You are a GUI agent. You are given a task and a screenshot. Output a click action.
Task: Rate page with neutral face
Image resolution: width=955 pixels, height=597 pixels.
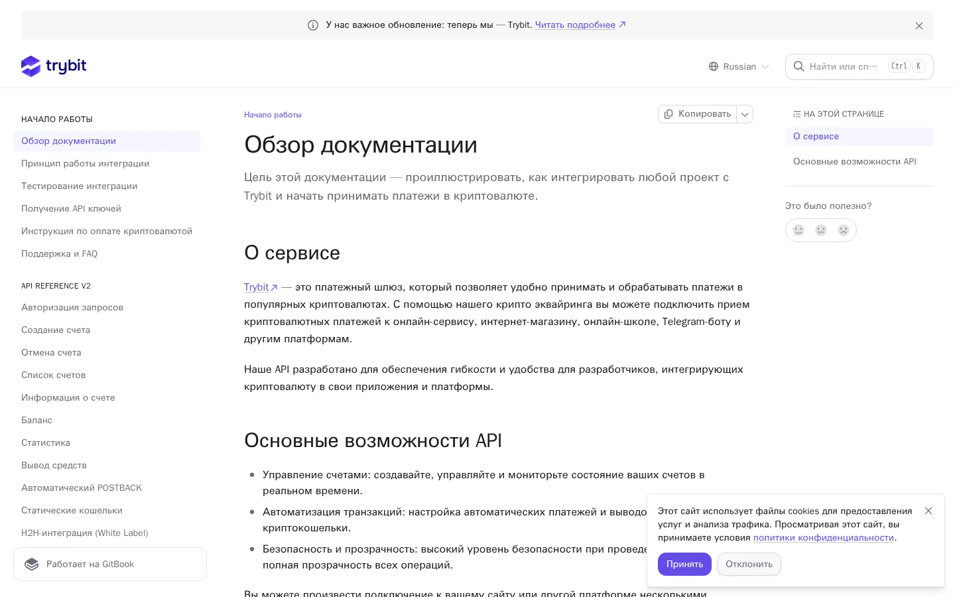[x=821, y=230]
